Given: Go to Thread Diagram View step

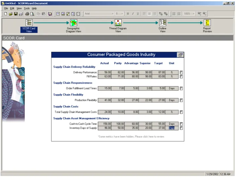Looking at the screenshot, I should [118, 26].
